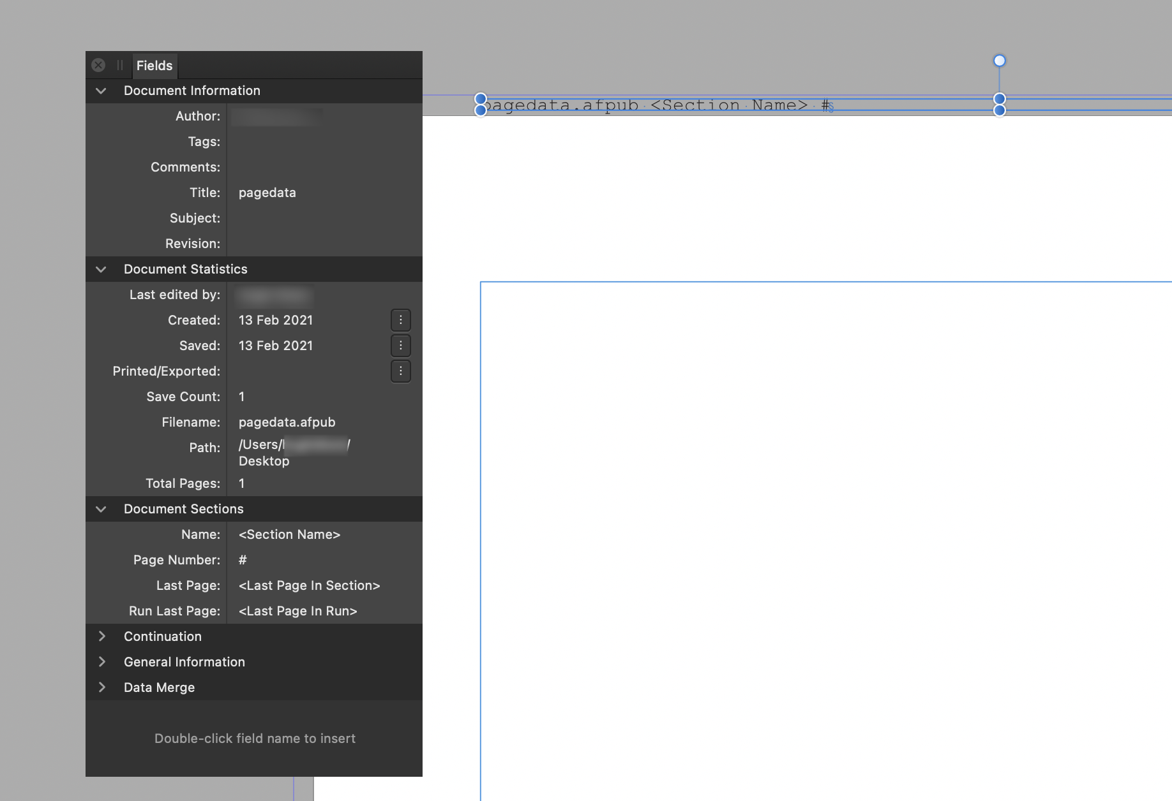Click the Author field label
This screenshot has width=1172, height=801.
click(198, 116)
